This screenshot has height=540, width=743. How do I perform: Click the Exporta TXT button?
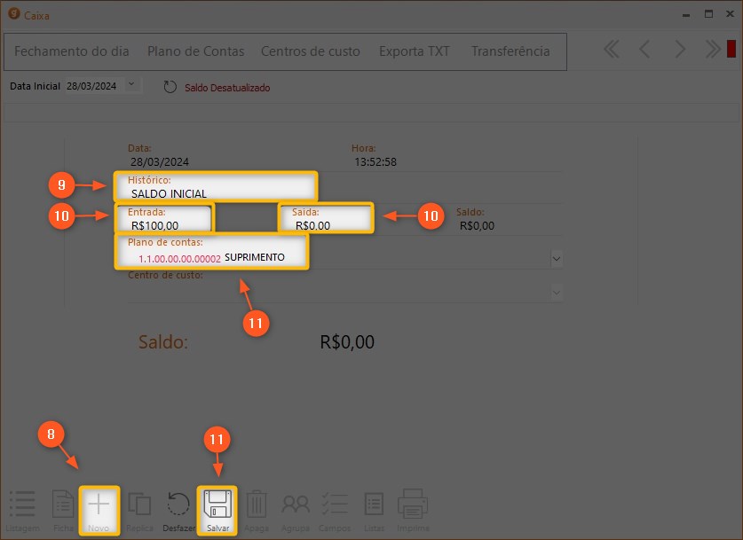pos(415,51)
